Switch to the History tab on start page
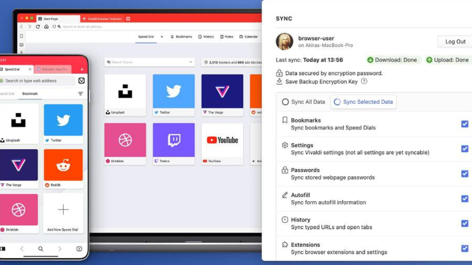Screen dimensions: 472x265 206,37
